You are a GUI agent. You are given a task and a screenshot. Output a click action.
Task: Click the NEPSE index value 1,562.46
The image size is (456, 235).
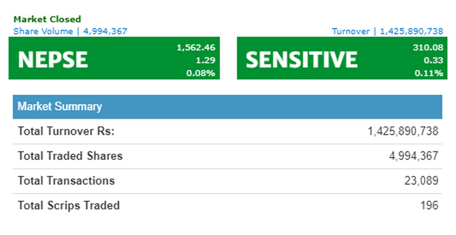[x=196, y=48]
